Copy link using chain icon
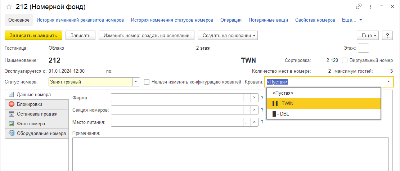The height and width of the screenshot is (171, 400). click(358, 6)
